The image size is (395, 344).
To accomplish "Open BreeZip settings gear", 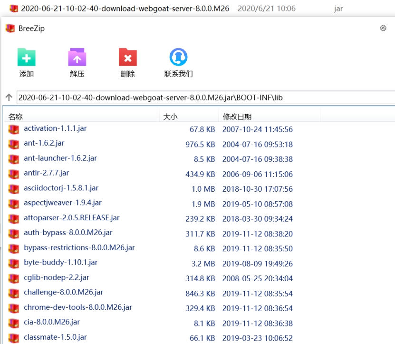I will tap(383, 28).
